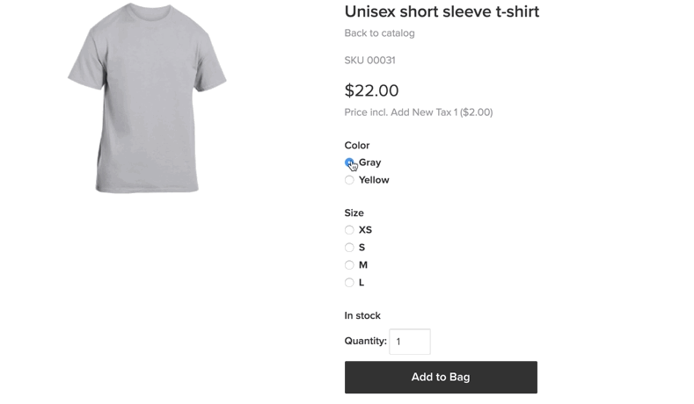Click the Unisex short sleeve t-shirt title
Viewport: 694px width, 404px height.
pos(442,11)
